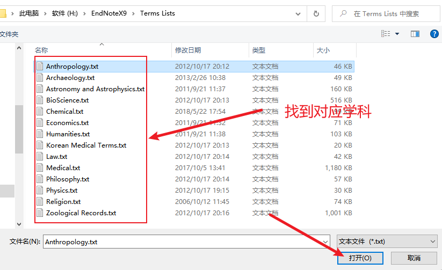Image resolution: width=442 pixels, height=270 pixels.
Task: Click the 1,001 KB size cell
Action: [x=338, y=213]
